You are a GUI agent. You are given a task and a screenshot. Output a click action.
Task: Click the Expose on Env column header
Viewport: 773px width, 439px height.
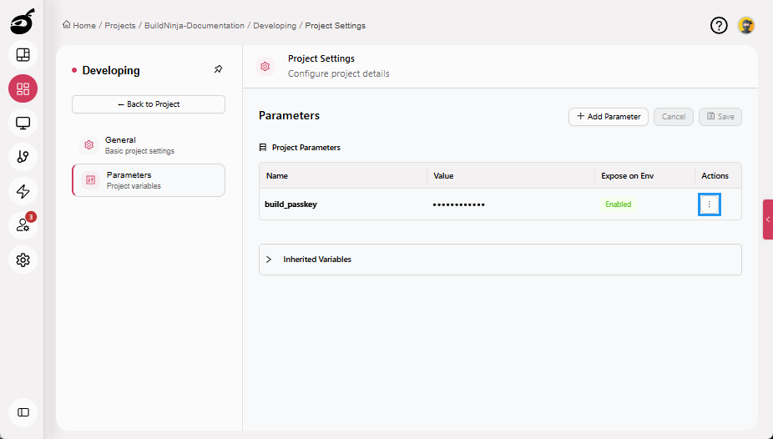(627, 176)
